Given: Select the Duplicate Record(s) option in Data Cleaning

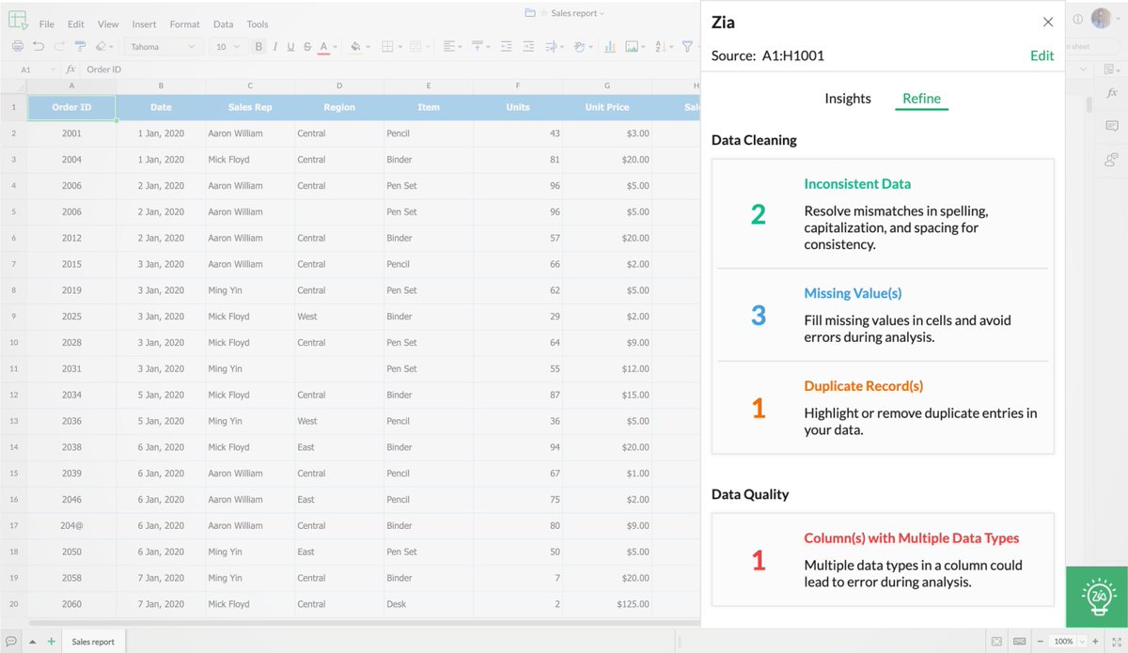Looking at the screenshot, I should pos(863,385).
